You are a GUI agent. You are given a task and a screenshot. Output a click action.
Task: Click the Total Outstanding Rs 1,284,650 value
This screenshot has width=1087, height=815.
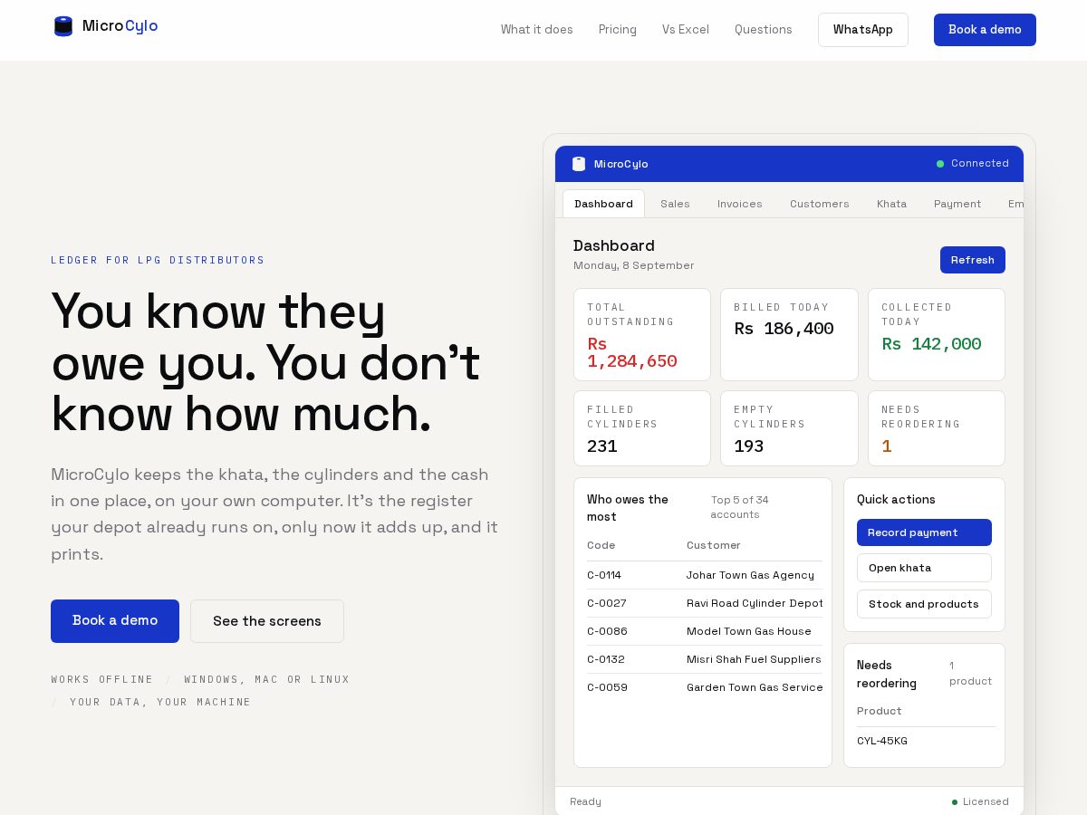coord(632,352)
